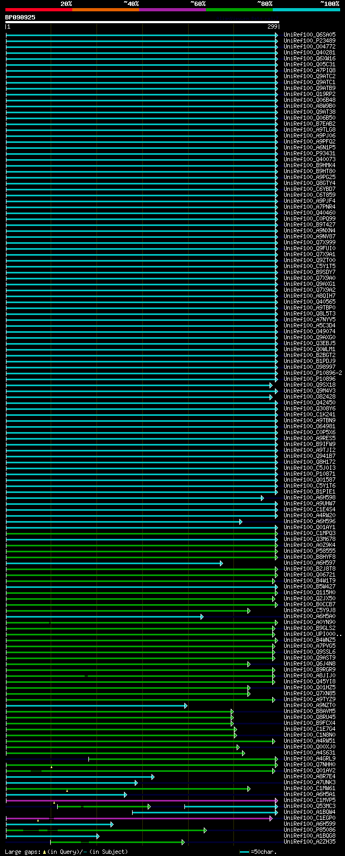345x856 pixels.
Task: Select hit label UniRef100_A7PIQ8
Action: tap(309, 70)
